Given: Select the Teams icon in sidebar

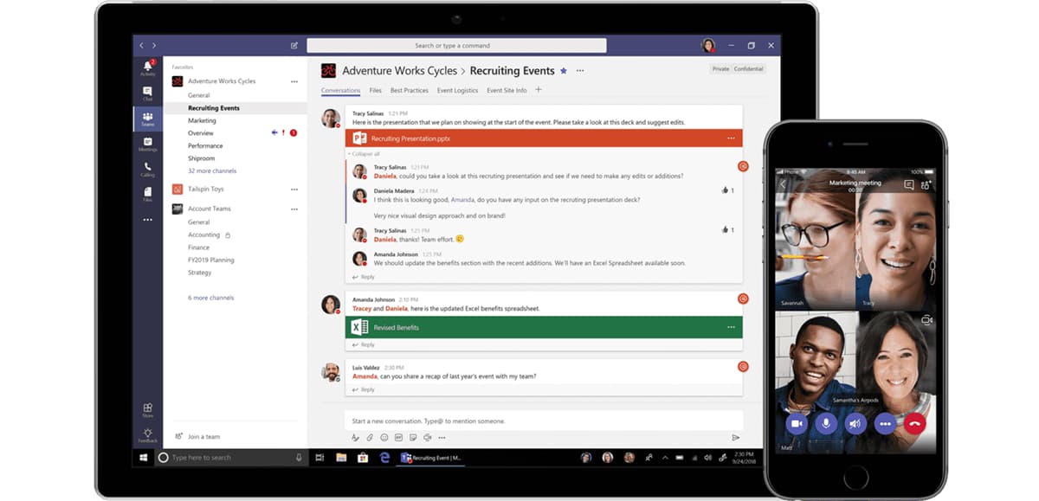Looking at the screenshot, I should (x=147, y=119).
